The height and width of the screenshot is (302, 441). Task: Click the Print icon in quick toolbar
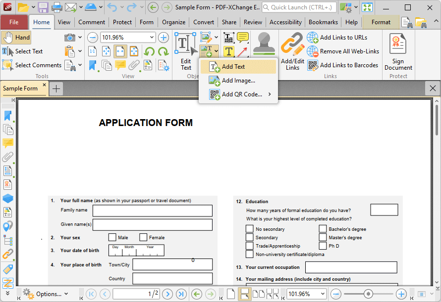pyautogui.click(x=56, y=7)
